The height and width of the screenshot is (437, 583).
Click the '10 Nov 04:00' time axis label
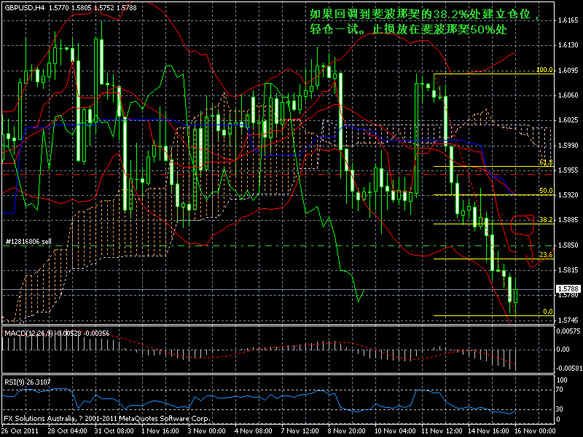[395, 431]
